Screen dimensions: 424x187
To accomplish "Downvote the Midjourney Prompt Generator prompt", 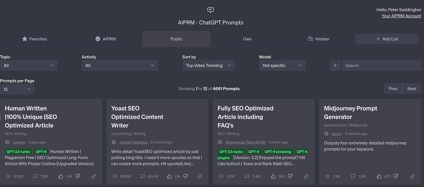I will click(x=395, y=176).
